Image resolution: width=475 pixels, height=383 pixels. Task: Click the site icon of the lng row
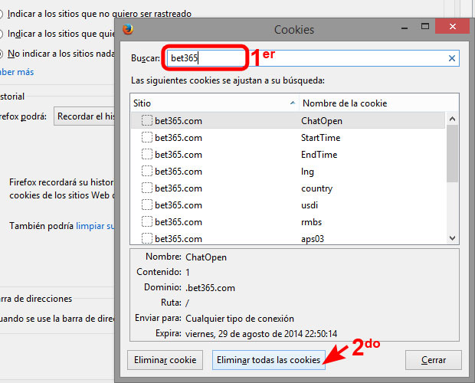(147, 171)
